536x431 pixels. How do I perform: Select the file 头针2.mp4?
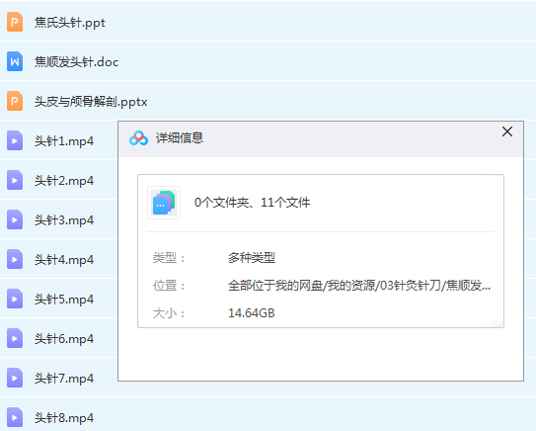pyautogui.click(x=64, y=181)
